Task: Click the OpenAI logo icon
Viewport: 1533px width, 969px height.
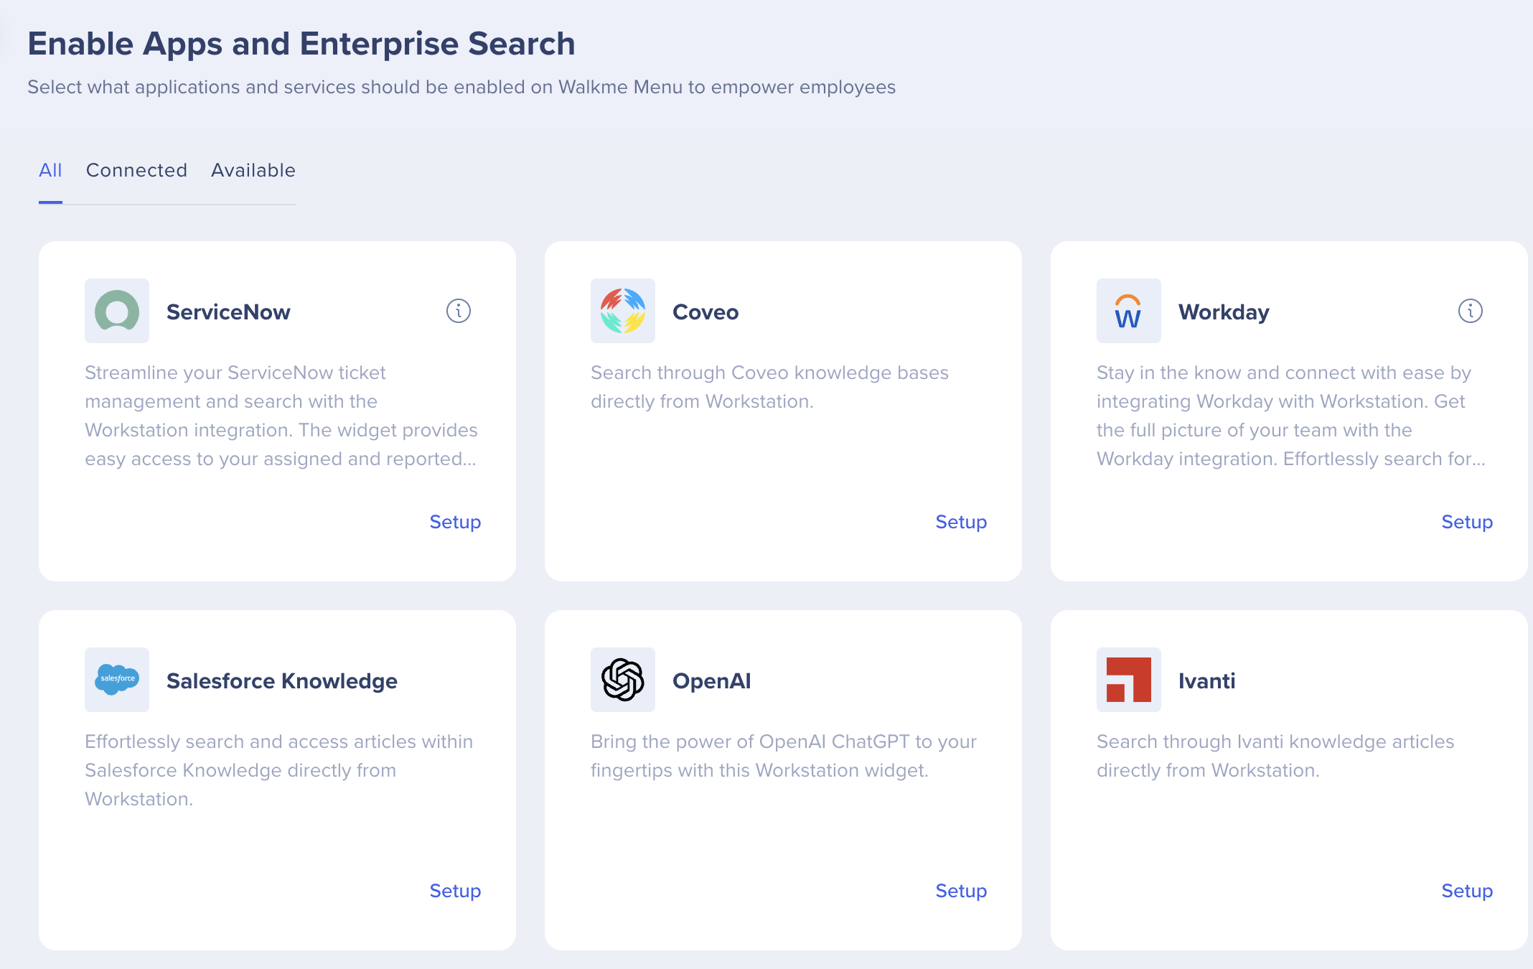Action: pos(623,680)
